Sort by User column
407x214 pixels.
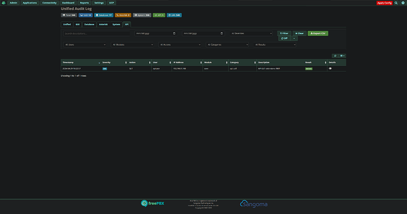point(162,63)
